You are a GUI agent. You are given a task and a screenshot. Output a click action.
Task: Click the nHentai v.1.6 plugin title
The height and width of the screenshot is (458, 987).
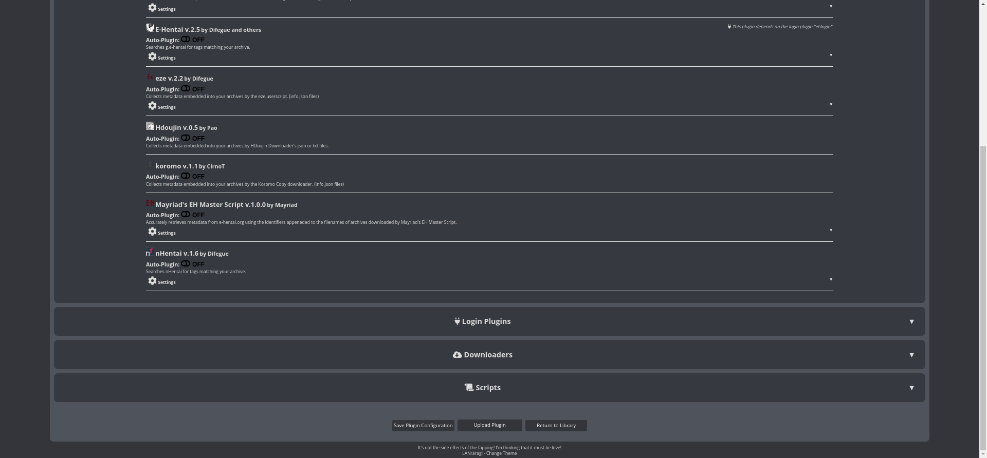[x=177, y=254]
